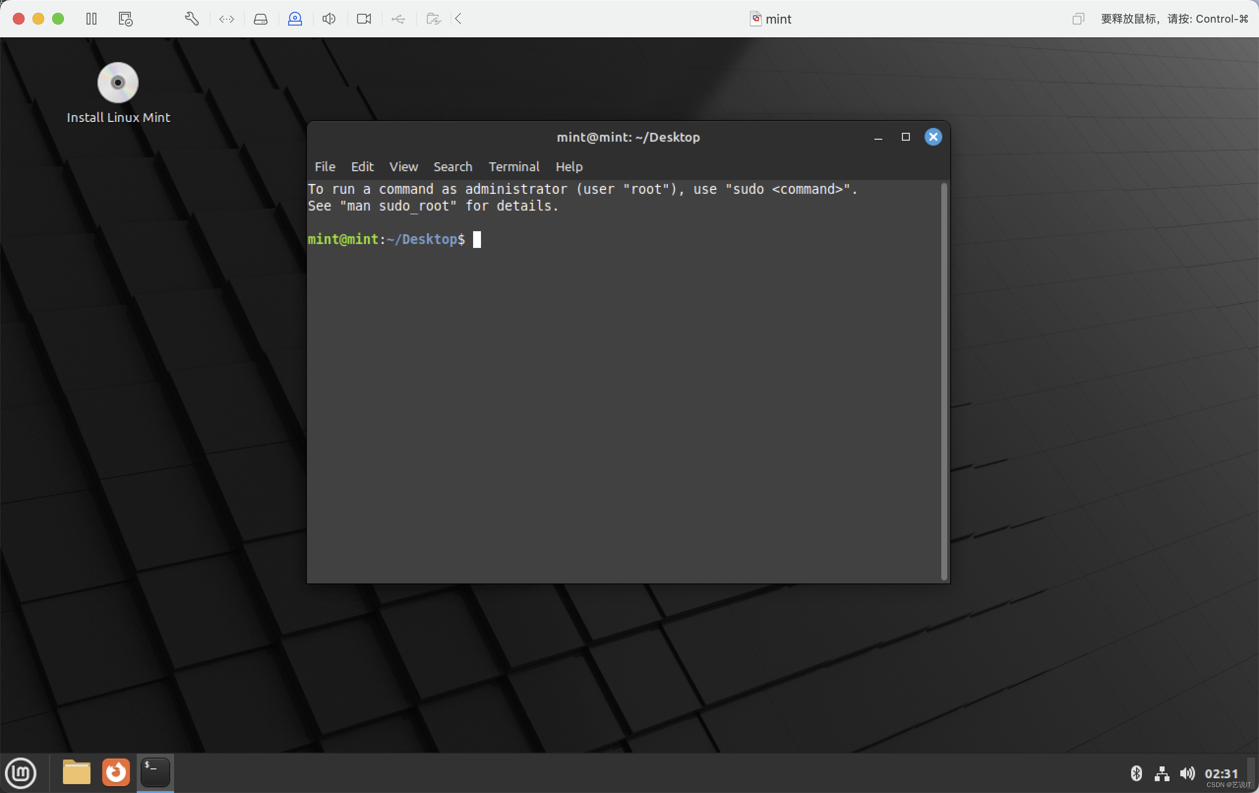Screen dimensions: 1259x793
Task: Open the Search menu
Action: (x=452, y=166)
